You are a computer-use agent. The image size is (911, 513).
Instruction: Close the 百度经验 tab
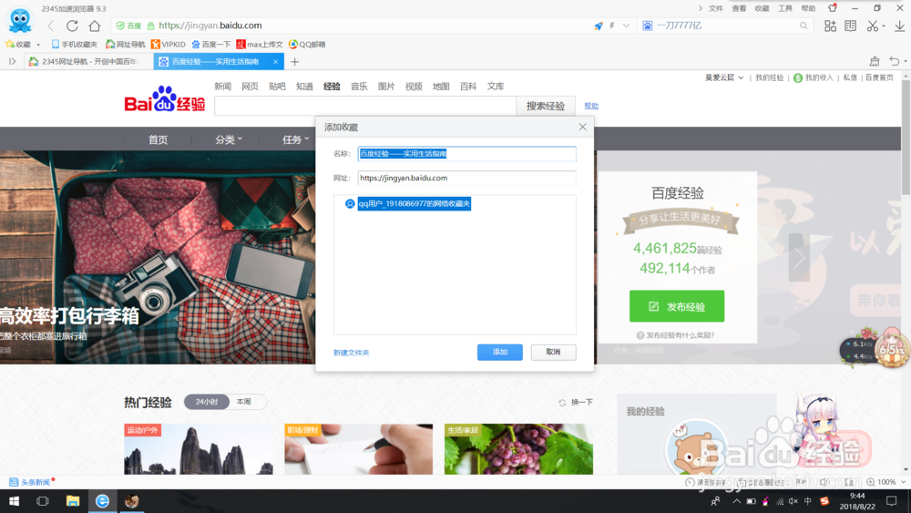[275, 62]
